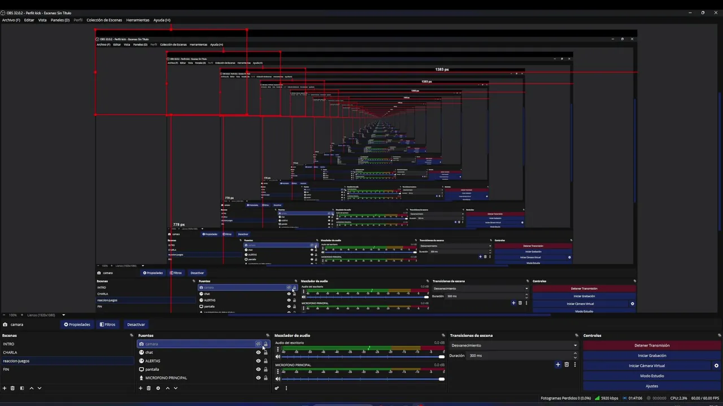
Task: Select the FIN scene
Action: tap(68, 369)
